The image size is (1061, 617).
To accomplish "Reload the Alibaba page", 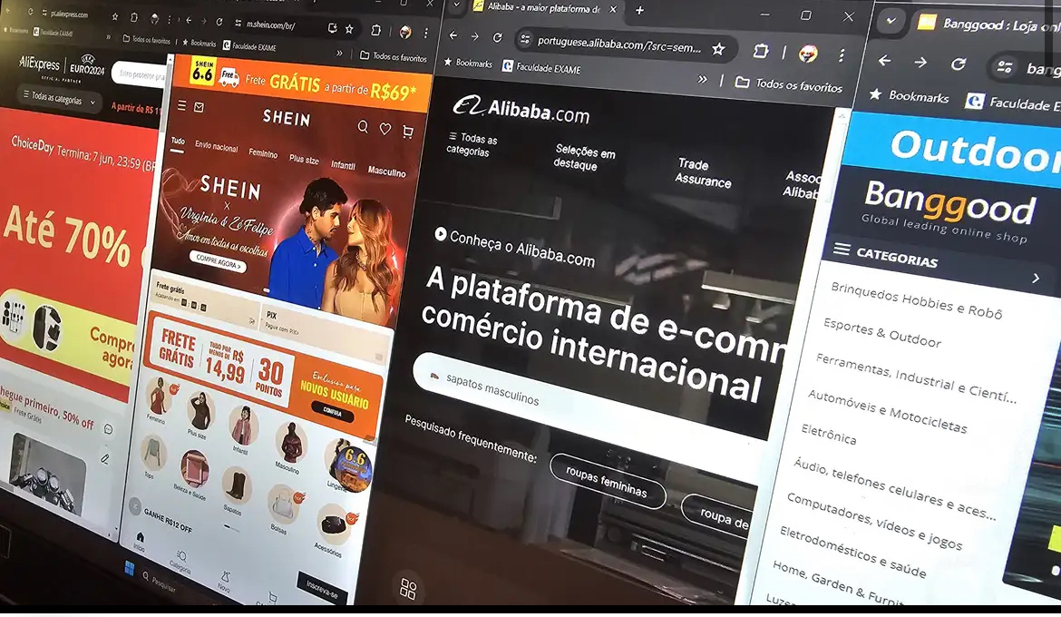I will pos(497,38).
